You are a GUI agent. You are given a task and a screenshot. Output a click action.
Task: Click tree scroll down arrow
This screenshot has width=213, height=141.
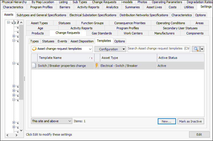21,130
